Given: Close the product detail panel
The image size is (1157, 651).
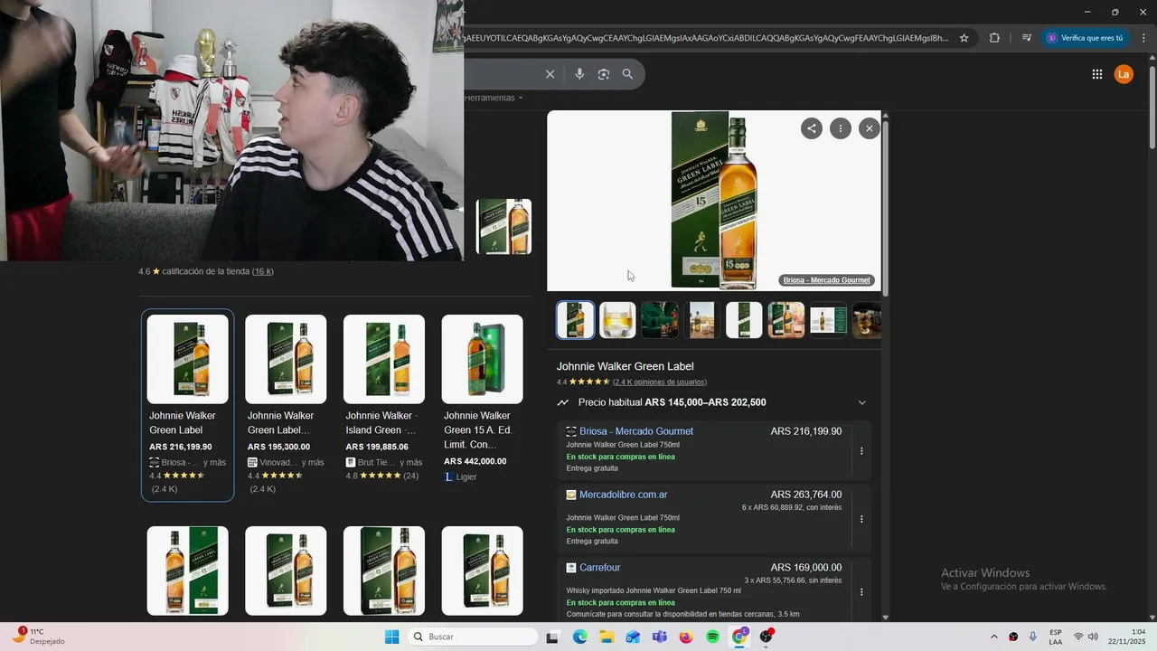Looking at the screenshot, I should [869, 128].
